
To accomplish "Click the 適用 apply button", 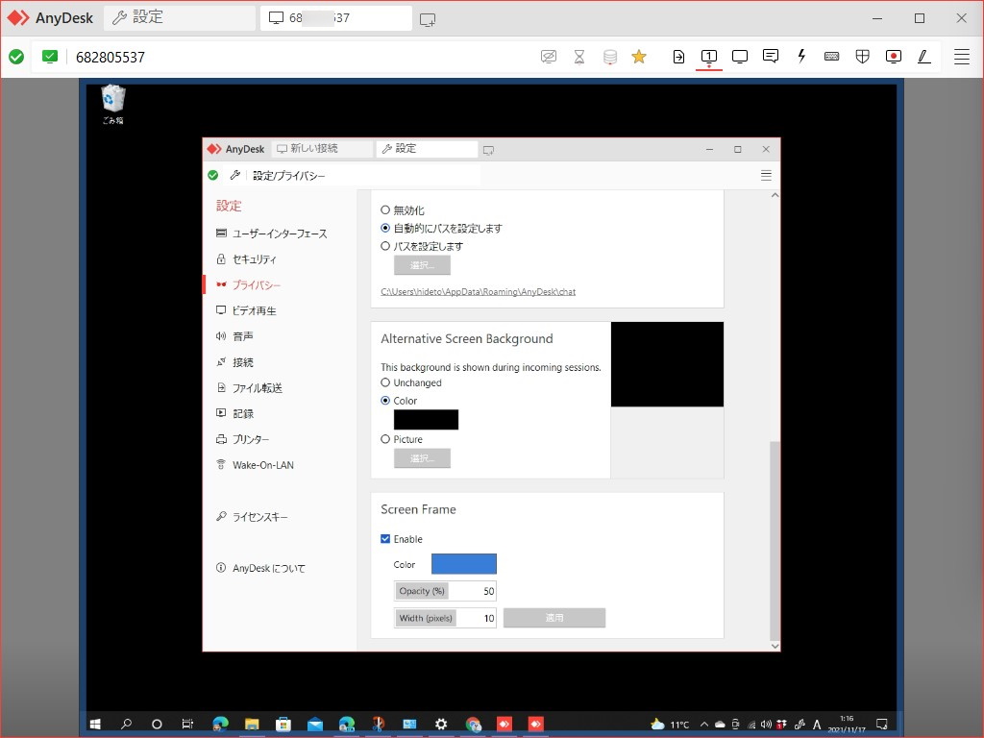I will (554, 618).
